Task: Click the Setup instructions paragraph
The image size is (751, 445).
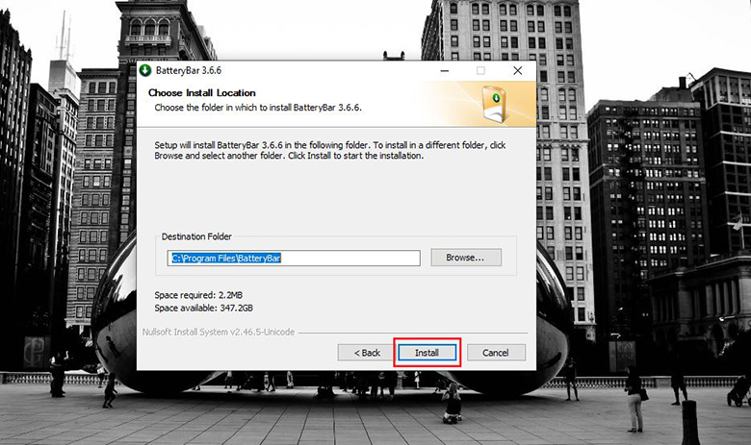Action: (x=329, y=150)
